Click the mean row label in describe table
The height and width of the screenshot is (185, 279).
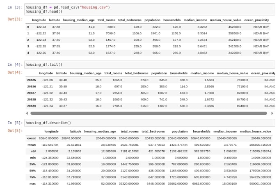pyautogui.click(x=32, y=145)
